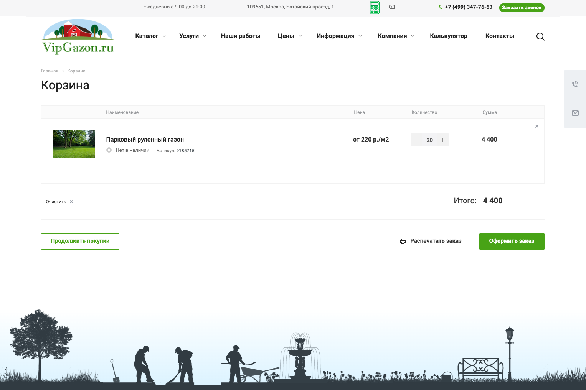Click the phone callback icon on right sidebar
The image size is (586, 390).
(x=575, y=84)
